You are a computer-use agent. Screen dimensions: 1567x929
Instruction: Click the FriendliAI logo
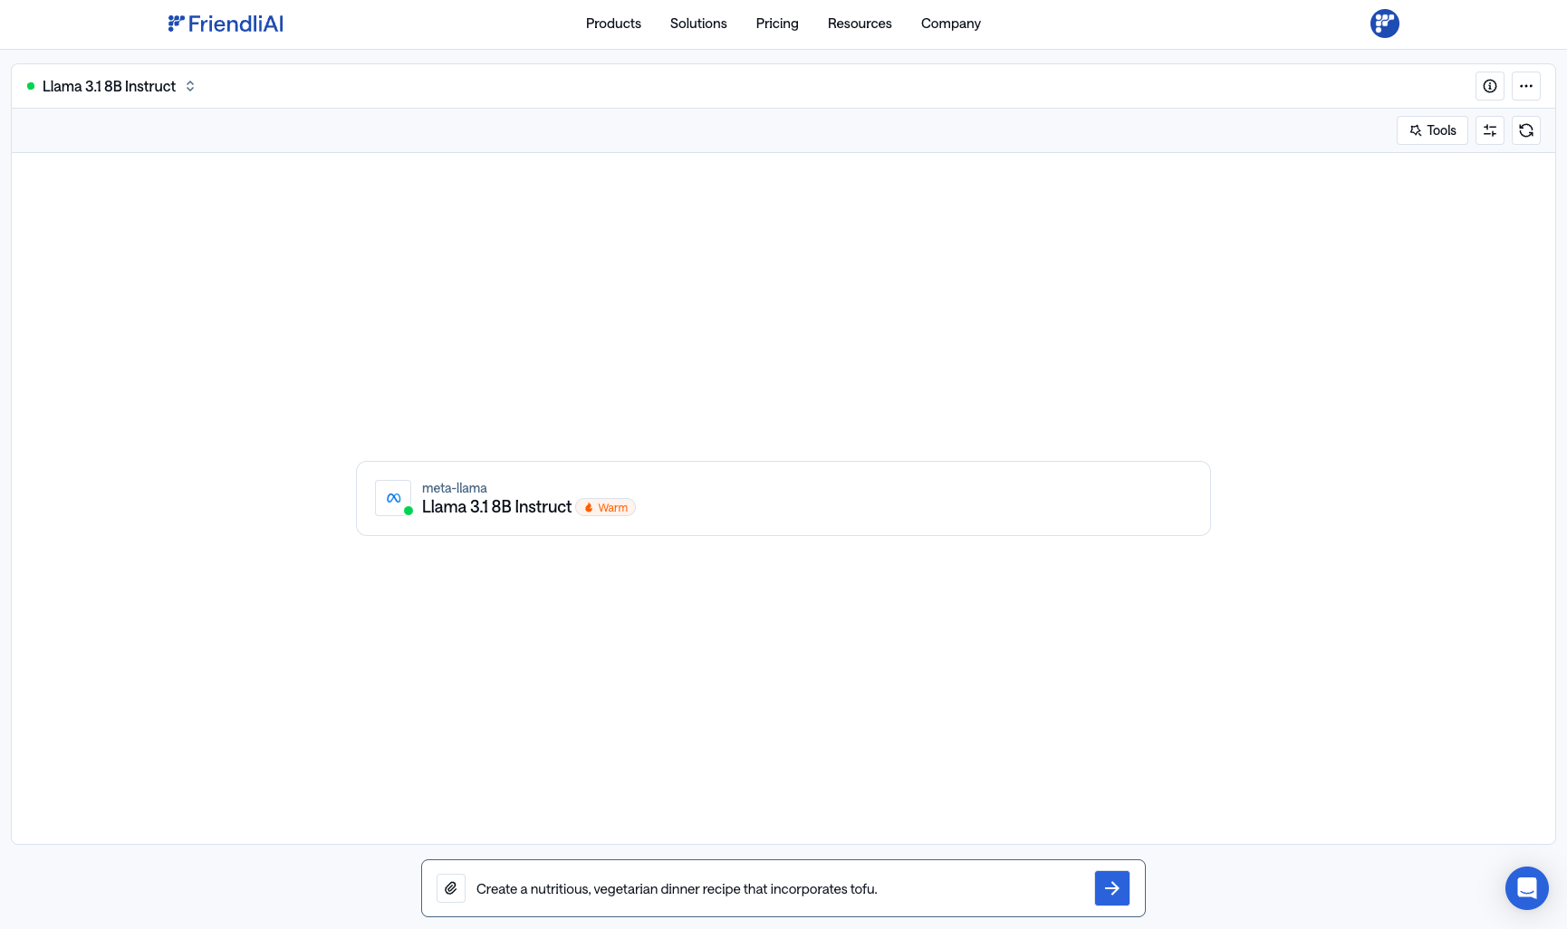226,24
